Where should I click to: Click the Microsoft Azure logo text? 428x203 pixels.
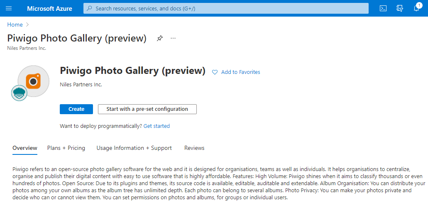49,8
